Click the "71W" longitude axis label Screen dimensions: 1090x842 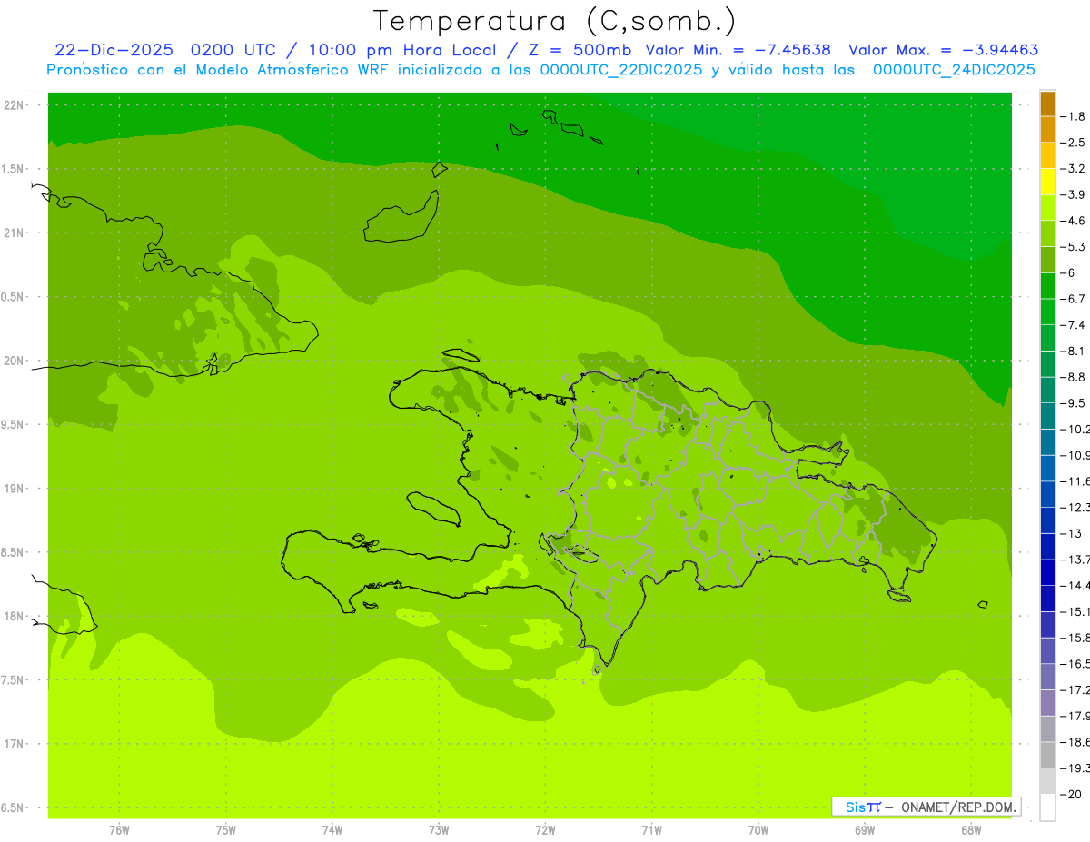[651, 830]
